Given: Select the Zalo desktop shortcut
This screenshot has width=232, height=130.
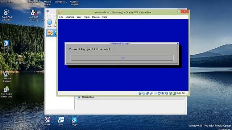Looking at the screenshot, I should tap(61, 121).
